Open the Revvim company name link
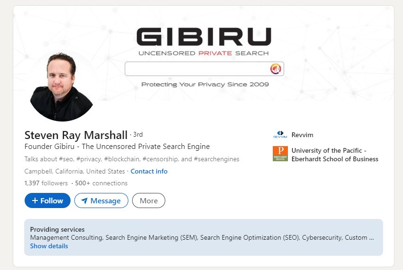 (302, 135)
